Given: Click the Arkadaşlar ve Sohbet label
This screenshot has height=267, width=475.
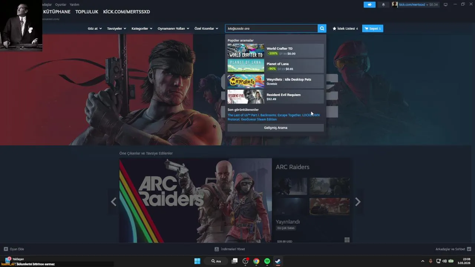Looking at the screenshot, I should click(x=450, y=249).
